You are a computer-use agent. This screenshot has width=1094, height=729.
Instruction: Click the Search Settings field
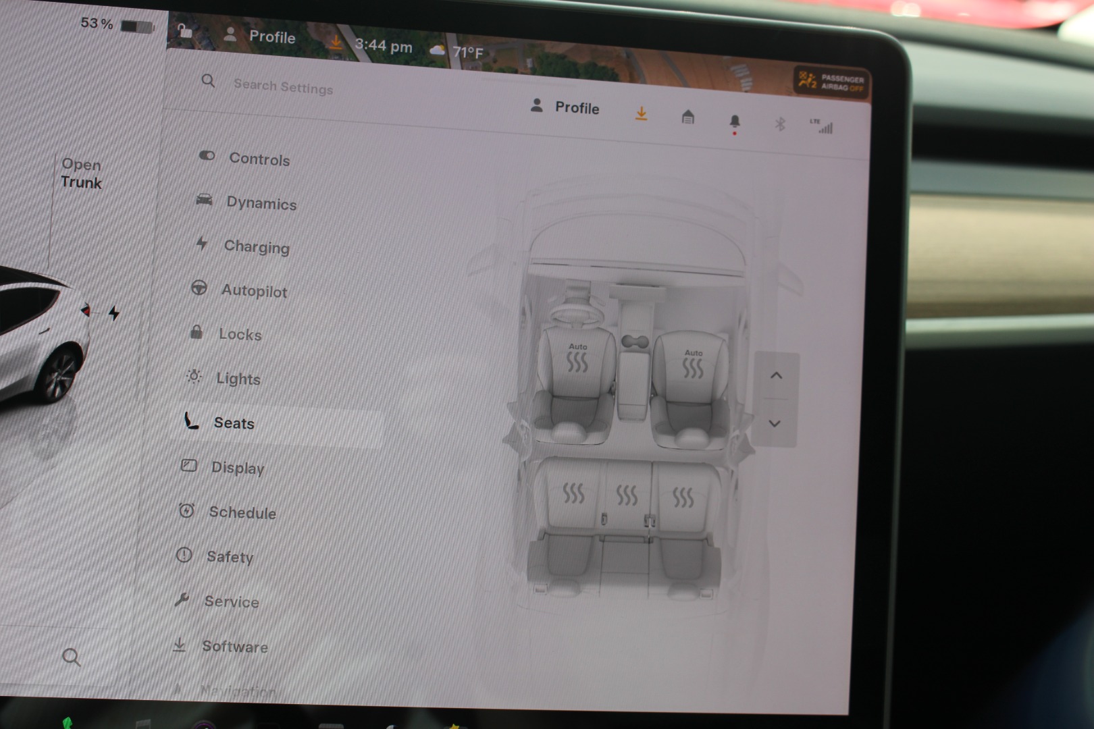(x=283, y=87)
